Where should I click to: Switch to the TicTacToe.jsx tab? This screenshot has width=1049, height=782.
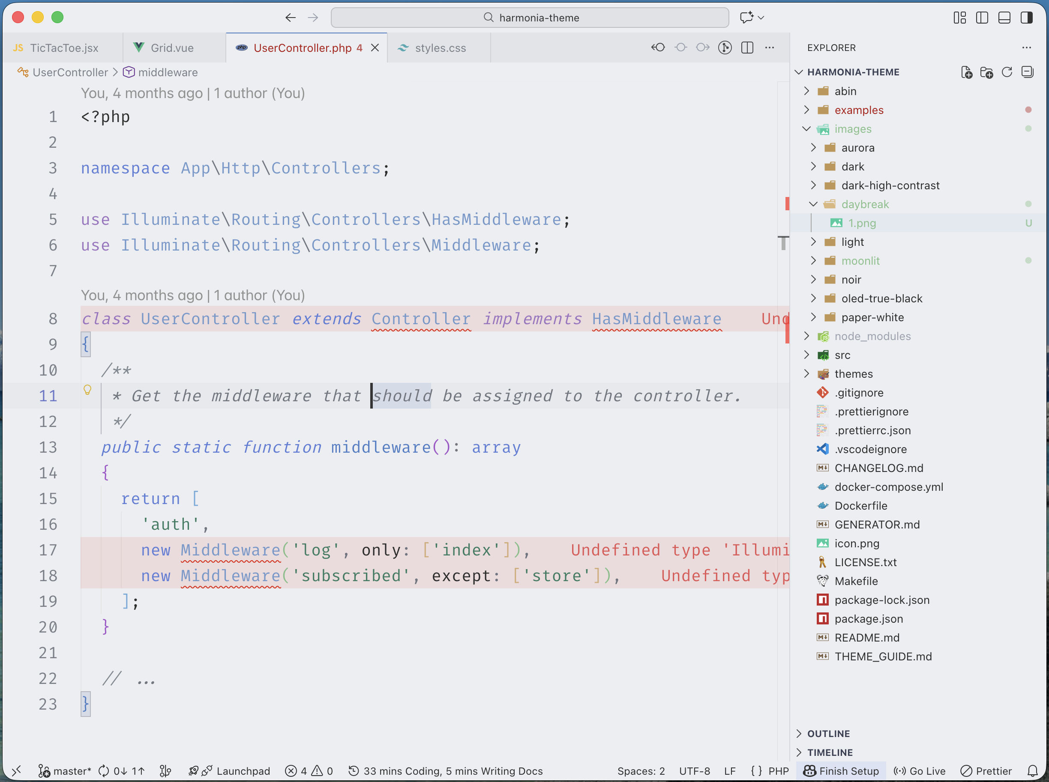pos(64,48)
